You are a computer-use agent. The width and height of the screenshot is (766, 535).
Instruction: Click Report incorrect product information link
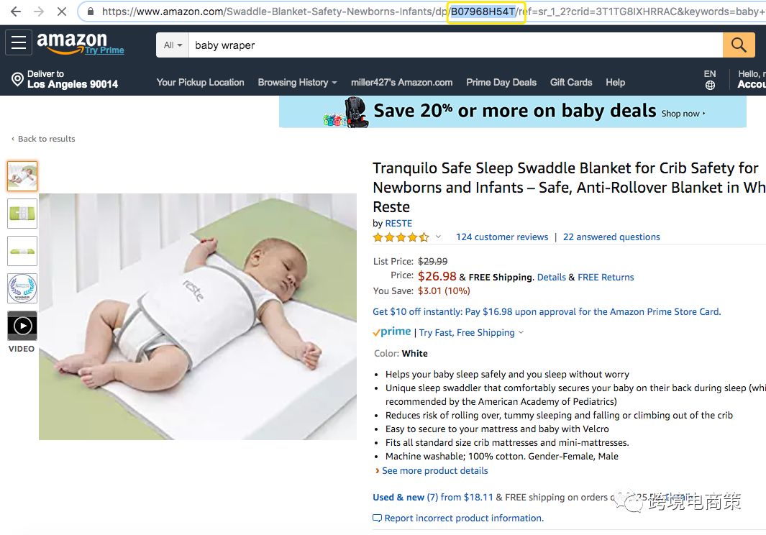463,518
